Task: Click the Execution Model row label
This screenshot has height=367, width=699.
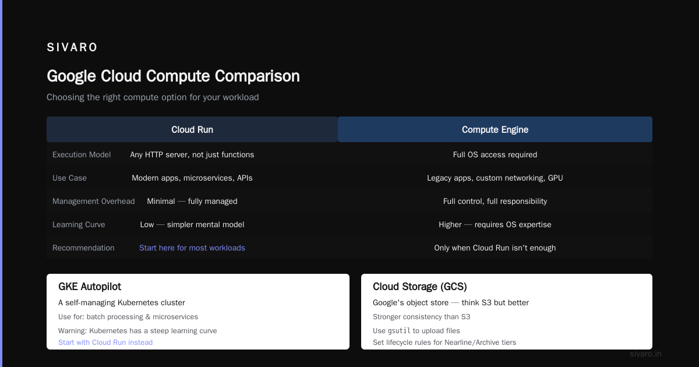Action: click(x=82, y=154)
